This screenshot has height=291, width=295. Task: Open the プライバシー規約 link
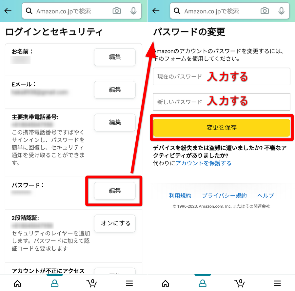(224, 196)
